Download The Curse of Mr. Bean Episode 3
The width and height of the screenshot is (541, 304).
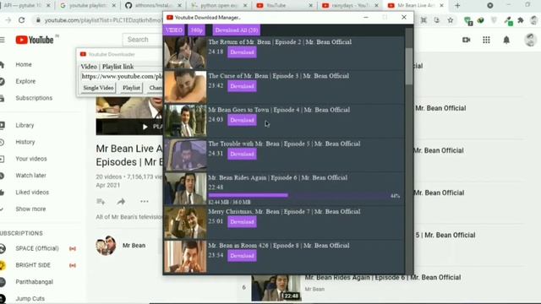pos(242,86)
